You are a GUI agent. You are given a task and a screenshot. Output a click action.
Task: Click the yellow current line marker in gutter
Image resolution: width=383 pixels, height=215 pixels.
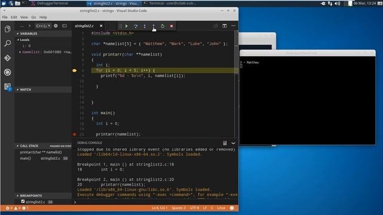coord(74,70)
